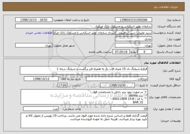This screenshot has width=190, height=134.
Task: Click the general need description text box
Action: coord(84,70)
